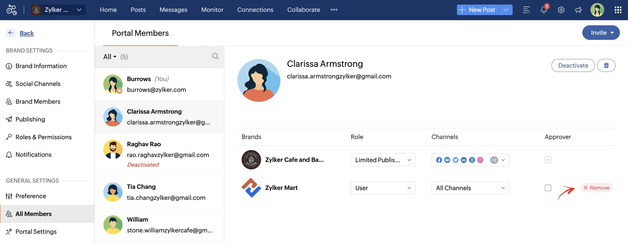
Task: Open the Posts menu
Action: (138, 10)
